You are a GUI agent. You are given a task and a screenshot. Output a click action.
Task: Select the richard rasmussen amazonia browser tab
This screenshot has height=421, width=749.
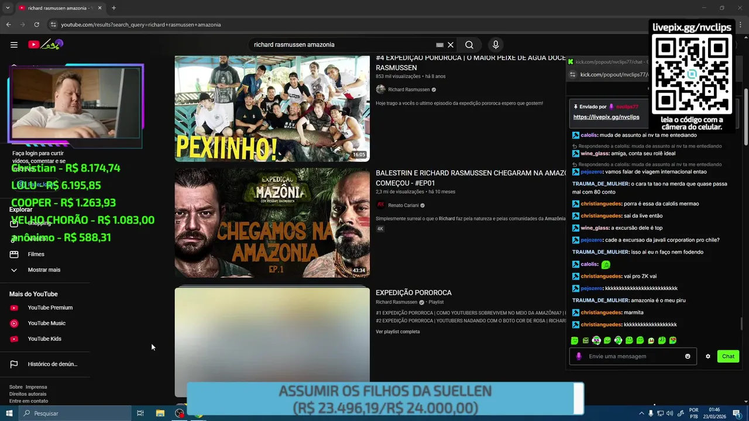(x=60, y=8)
